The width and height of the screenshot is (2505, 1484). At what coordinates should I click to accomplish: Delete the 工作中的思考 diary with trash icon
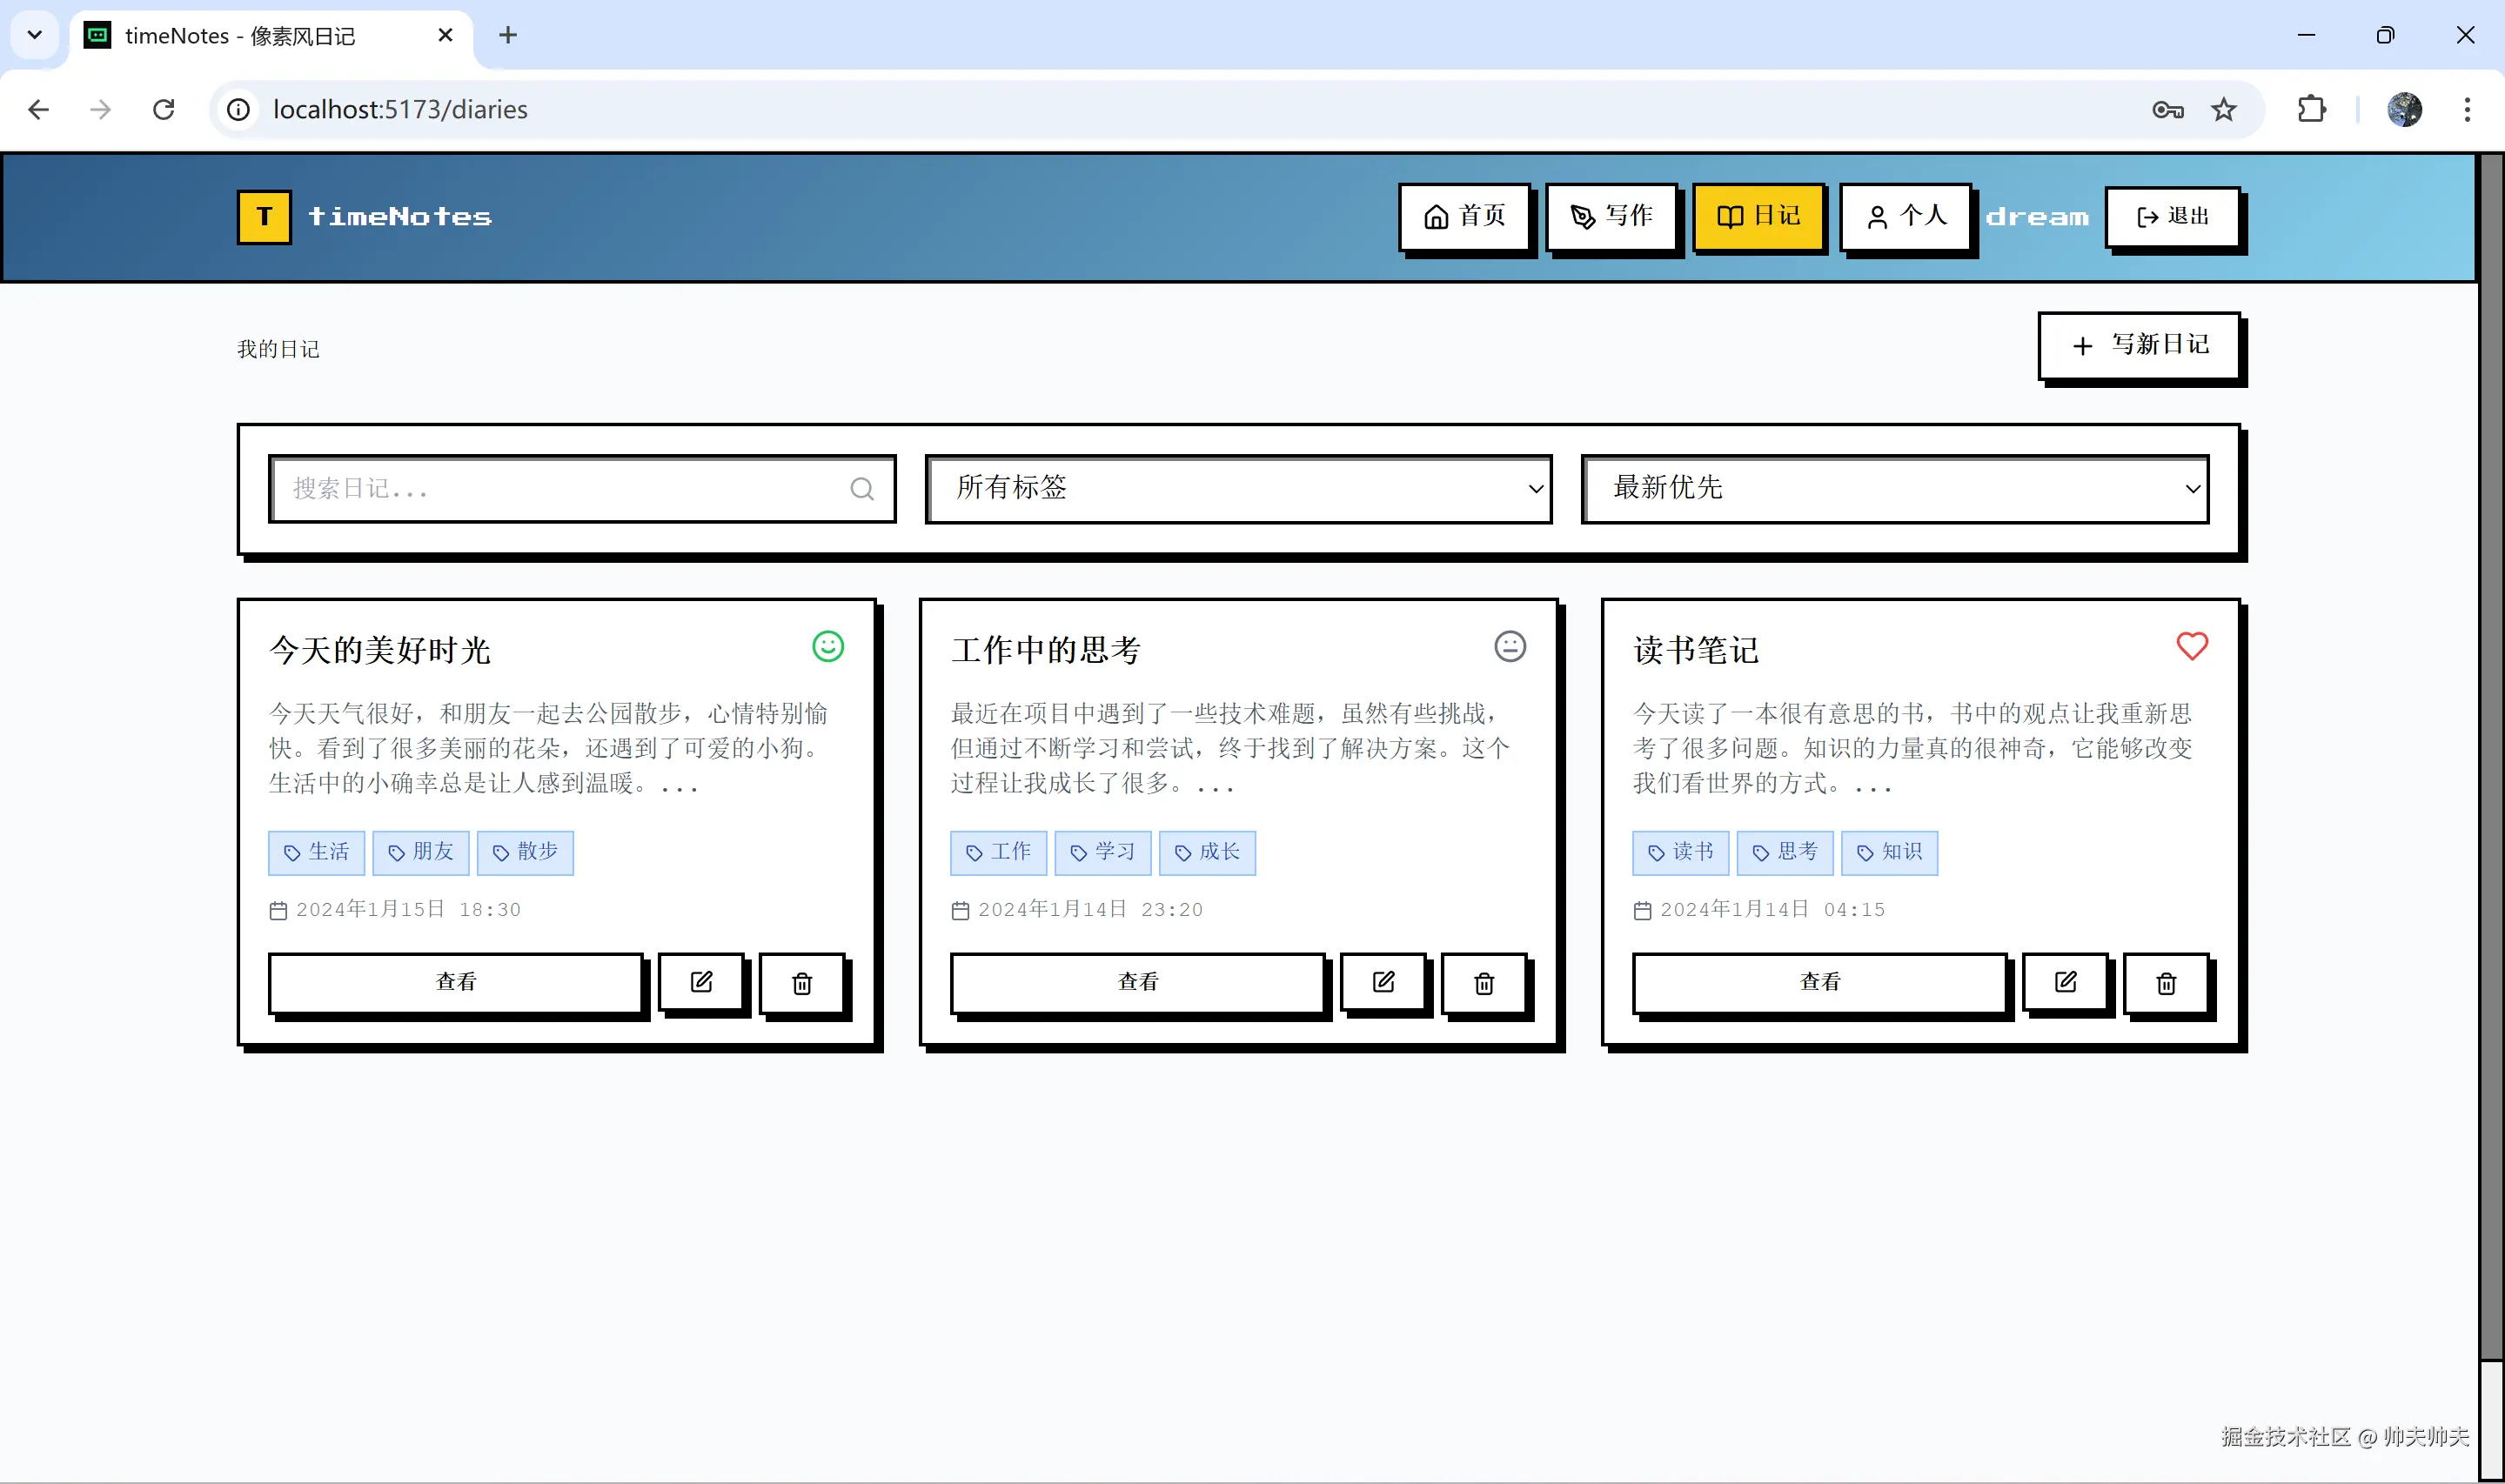[x=1483, y=983]
